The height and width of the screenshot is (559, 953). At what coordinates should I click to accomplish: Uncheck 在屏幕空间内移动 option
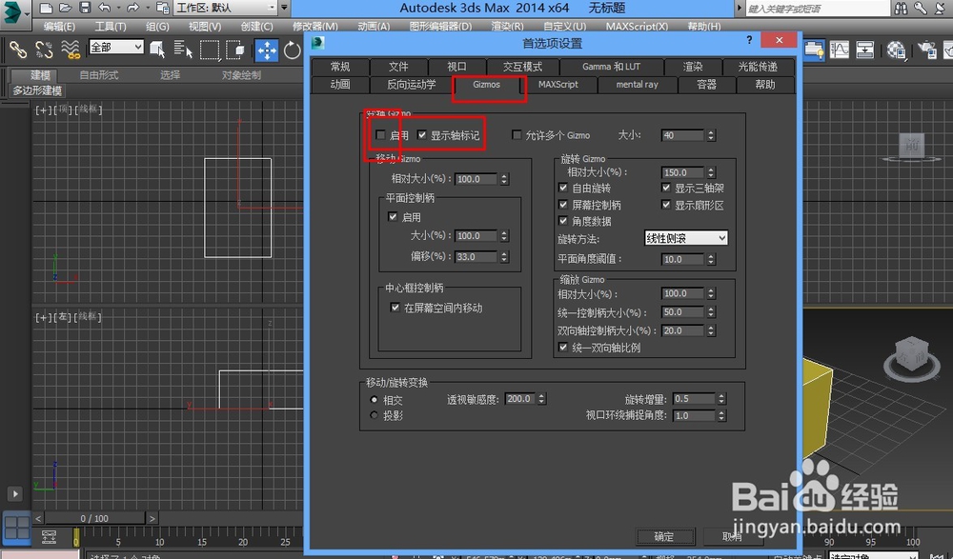pos(395,308)
